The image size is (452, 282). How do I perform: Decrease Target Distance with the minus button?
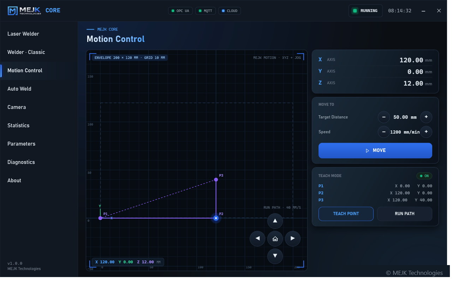click(x=384, y=117)
